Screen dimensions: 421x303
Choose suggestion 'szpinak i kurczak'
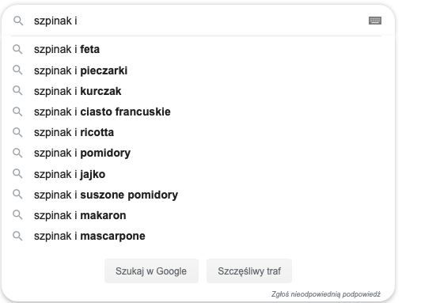(x=198, y=91)
